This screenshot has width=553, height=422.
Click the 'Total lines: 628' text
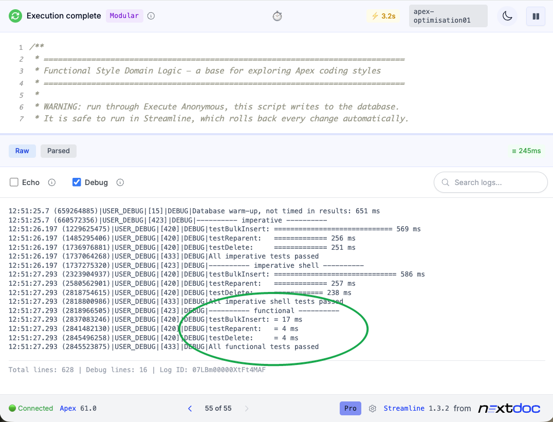[41, 370]
